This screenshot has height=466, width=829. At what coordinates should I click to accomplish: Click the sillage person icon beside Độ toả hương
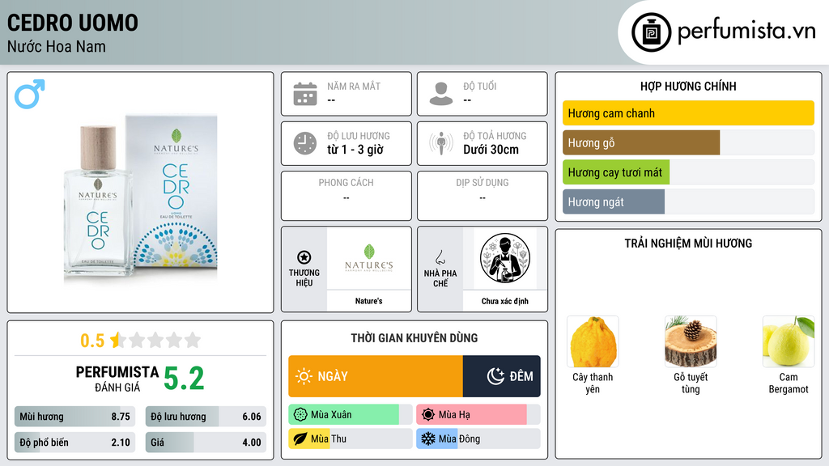pyautogui.click(x=441, y=143)
